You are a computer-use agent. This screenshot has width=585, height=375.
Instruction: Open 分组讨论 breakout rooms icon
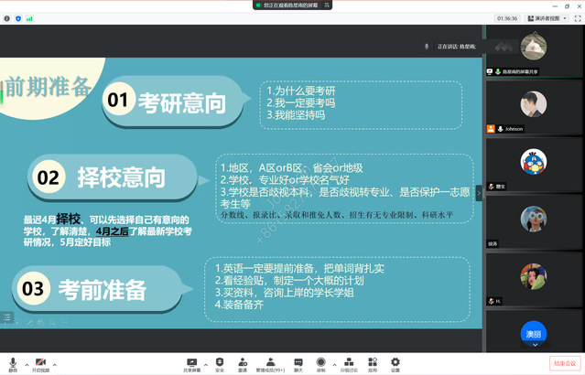click(x=349, y=361)
